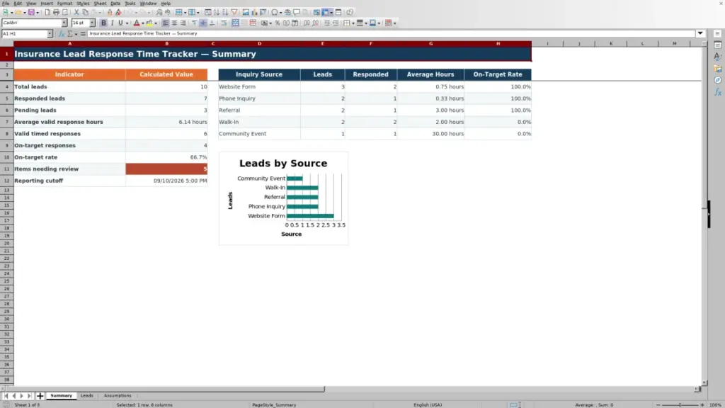Click the Cut scissors icon
This screenshot has height=408, width=725.
point(76,12)
